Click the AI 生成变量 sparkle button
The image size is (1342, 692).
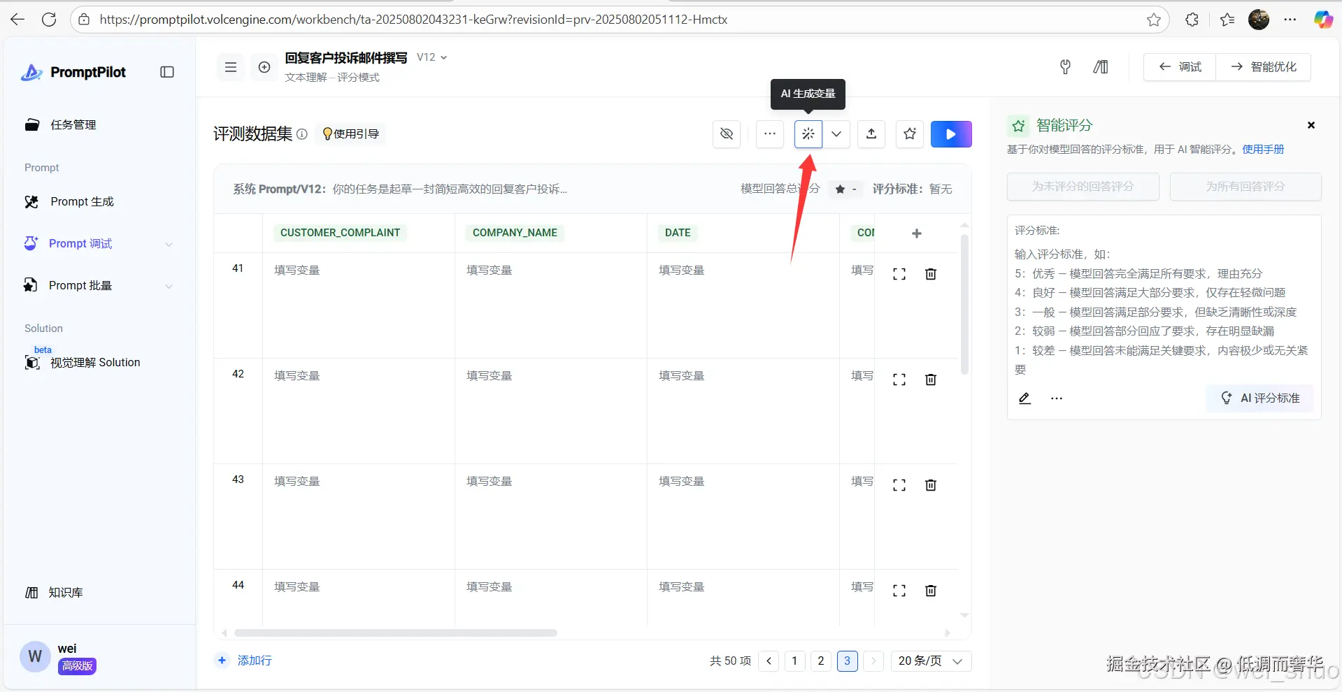(x=808, y=134)
